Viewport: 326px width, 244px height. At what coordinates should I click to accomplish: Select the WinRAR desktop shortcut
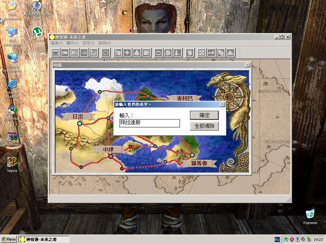coord(12,139)
